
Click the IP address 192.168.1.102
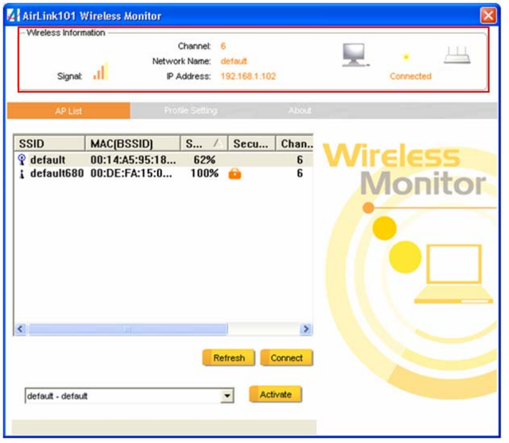(249, 77)
